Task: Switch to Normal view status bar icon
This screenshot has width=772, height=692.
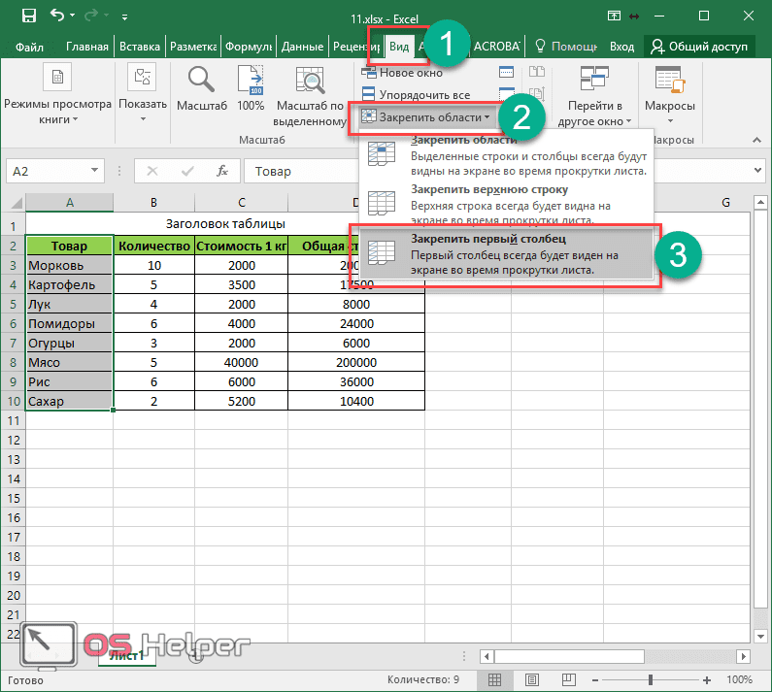Action: click(495, 680)
